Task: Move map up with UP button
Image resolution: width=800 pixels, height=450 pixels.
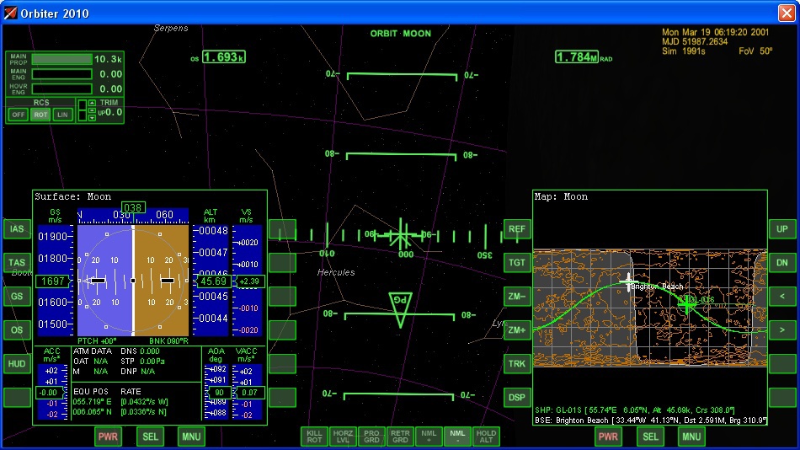Action: [x=782, y=229]
